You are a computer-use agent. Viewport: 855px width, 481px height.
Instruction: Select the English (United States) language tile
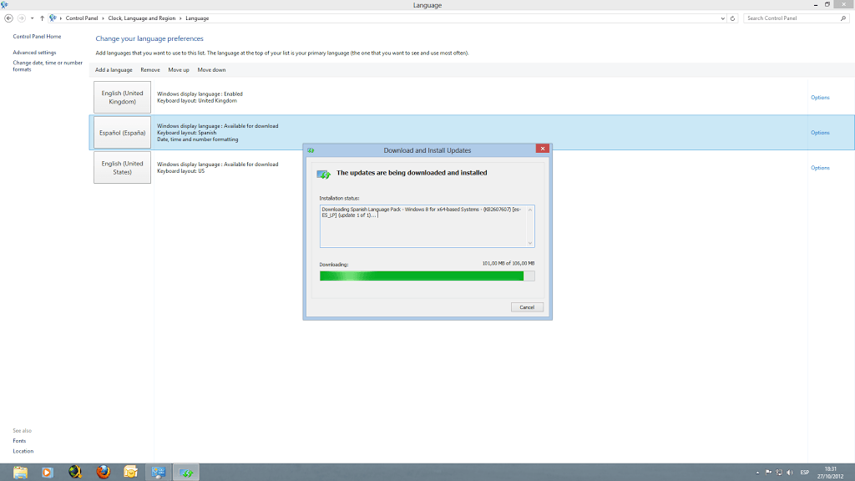click(122, 167)
